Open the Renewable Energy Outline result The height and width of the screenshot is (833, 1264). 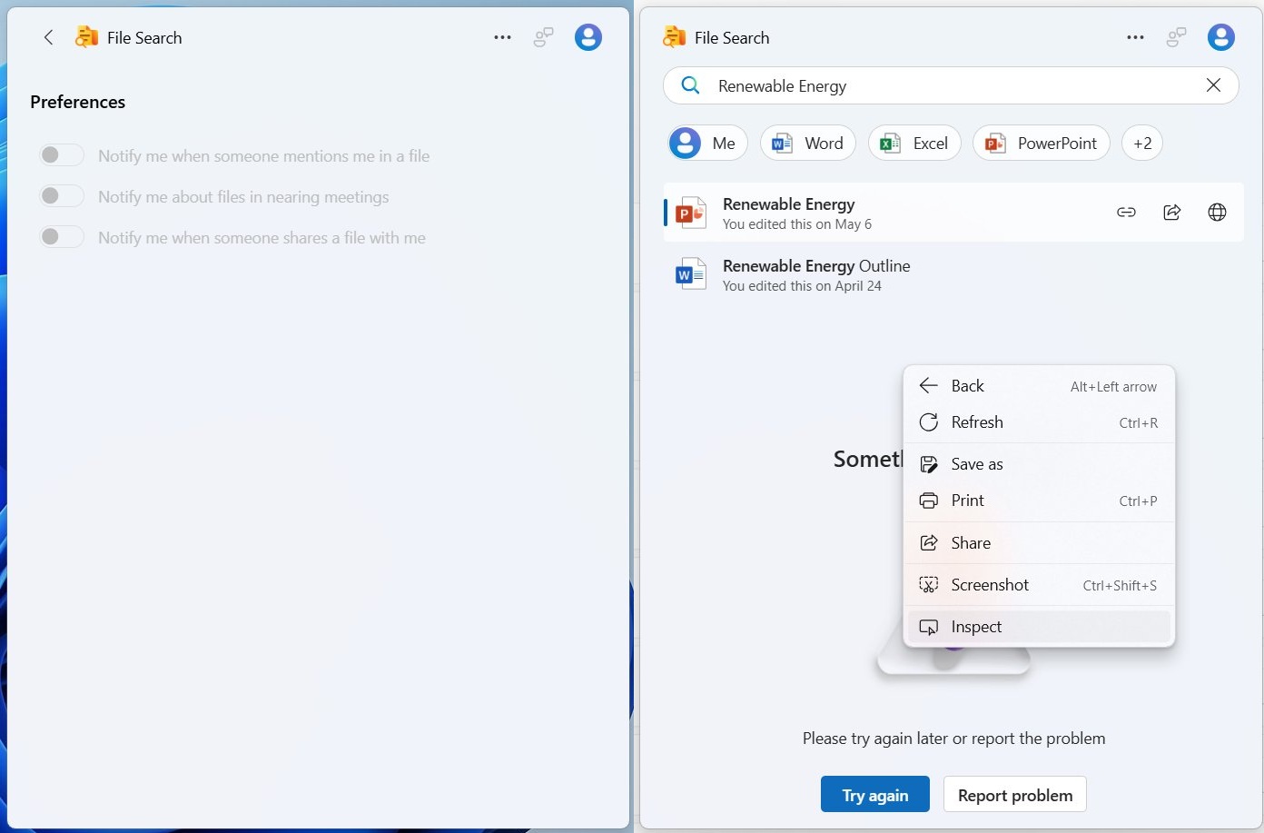point(953,274)
